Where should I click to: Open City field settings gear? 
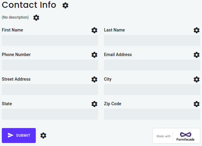(x=197, y=79)
